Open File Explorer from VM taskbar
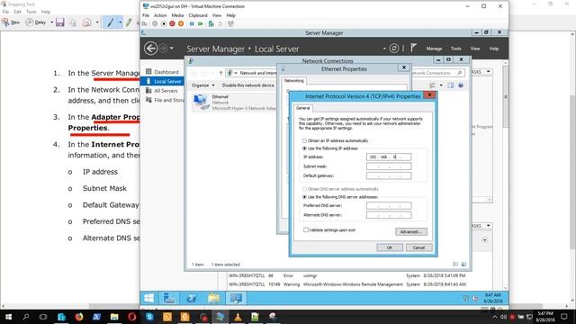 click(213, 298)
